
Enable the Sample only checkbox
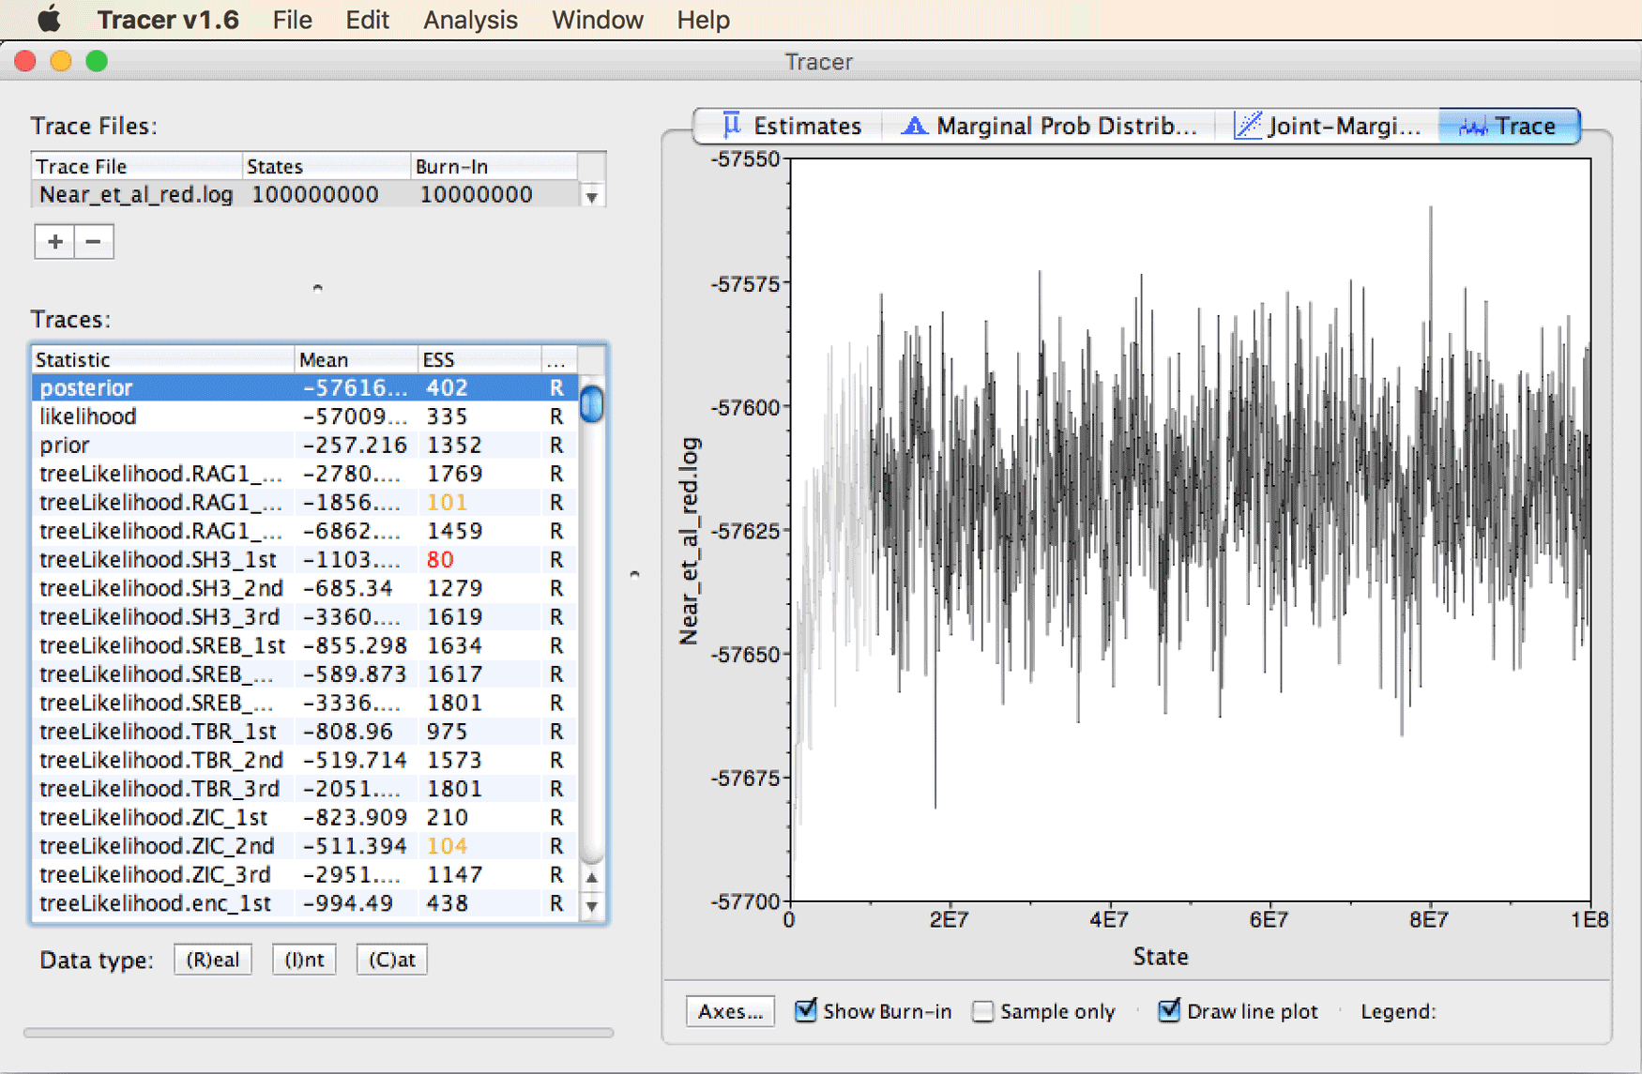tap(982, 1011)
